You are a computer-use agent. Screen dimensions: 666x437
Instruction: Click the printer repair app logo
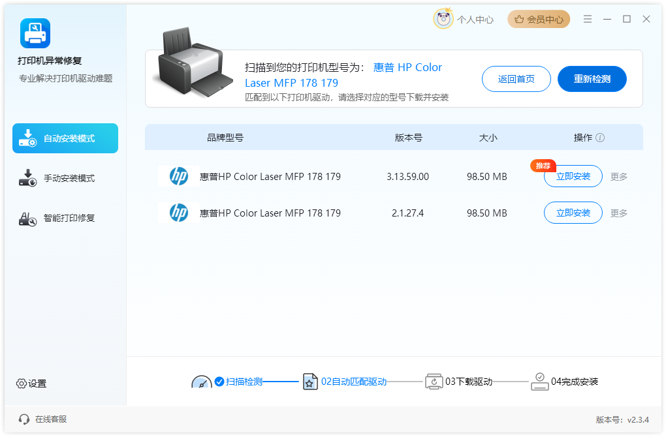coord(35,33)
